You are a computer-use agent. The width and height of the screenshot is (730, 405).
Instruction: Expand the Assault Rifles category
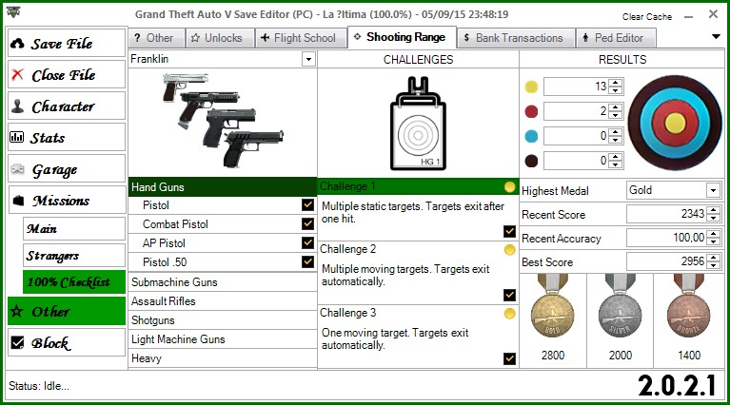click(223, 300)
